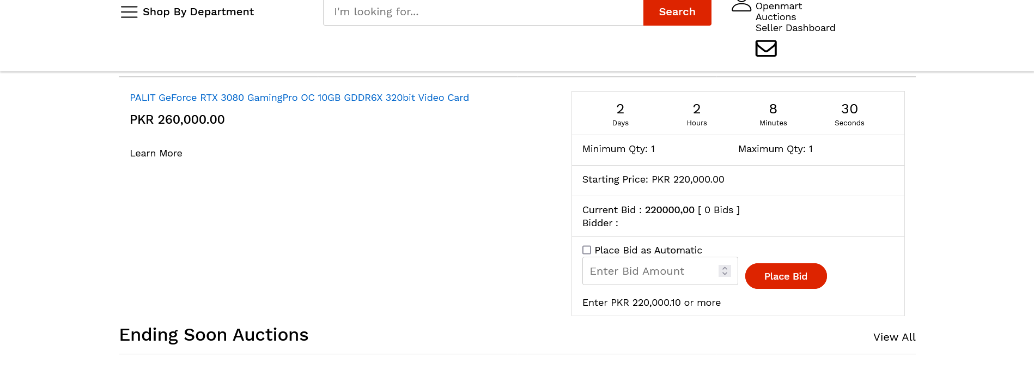Viewport: 1034px width, 387px height.
Task: Enable Place Bid as Automatic checkbox
Action: 587,250
